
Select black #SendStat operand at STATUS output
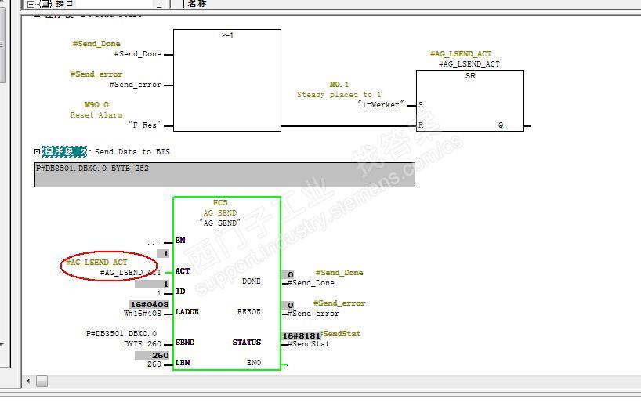pos(308,344)
